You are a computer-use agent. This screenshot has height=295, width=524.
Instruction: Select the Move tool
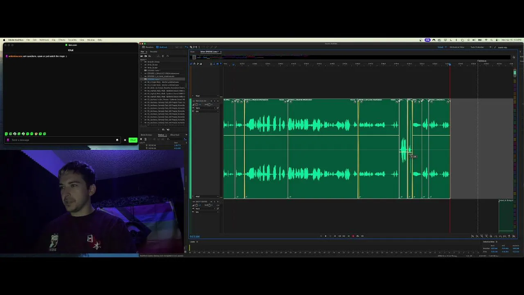point(187,47)
